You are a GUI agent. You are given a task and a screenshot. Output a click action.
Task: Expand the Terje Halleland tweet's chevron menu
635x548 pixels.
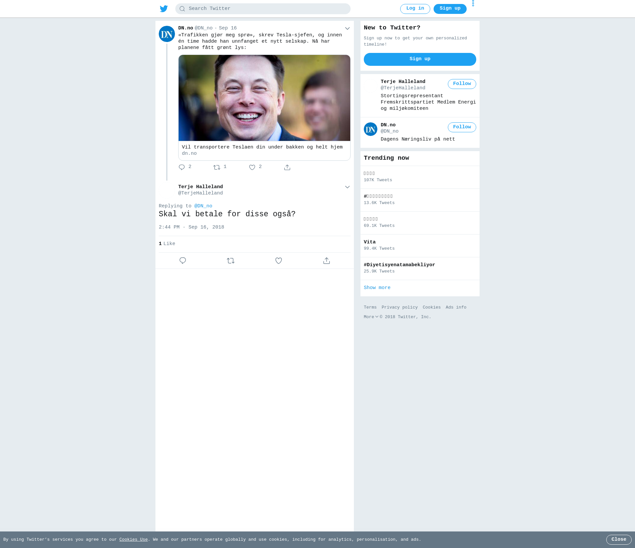click(347, 187)
